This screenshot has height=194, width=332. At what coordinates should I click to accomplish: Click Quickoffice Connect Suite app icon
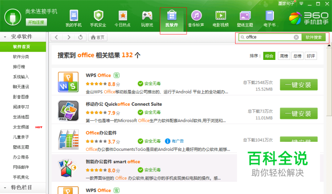(x=68, y=111)
